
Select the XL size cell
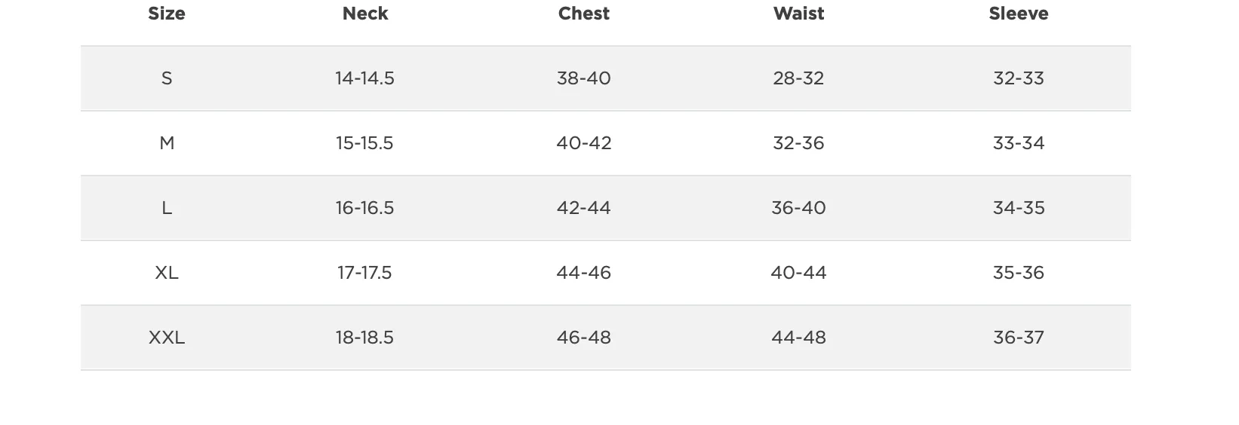click(167, 273)
